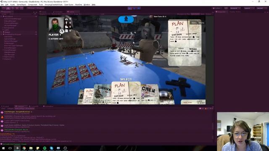Click the selected PLAN card in hand

[x=126, y=93]
